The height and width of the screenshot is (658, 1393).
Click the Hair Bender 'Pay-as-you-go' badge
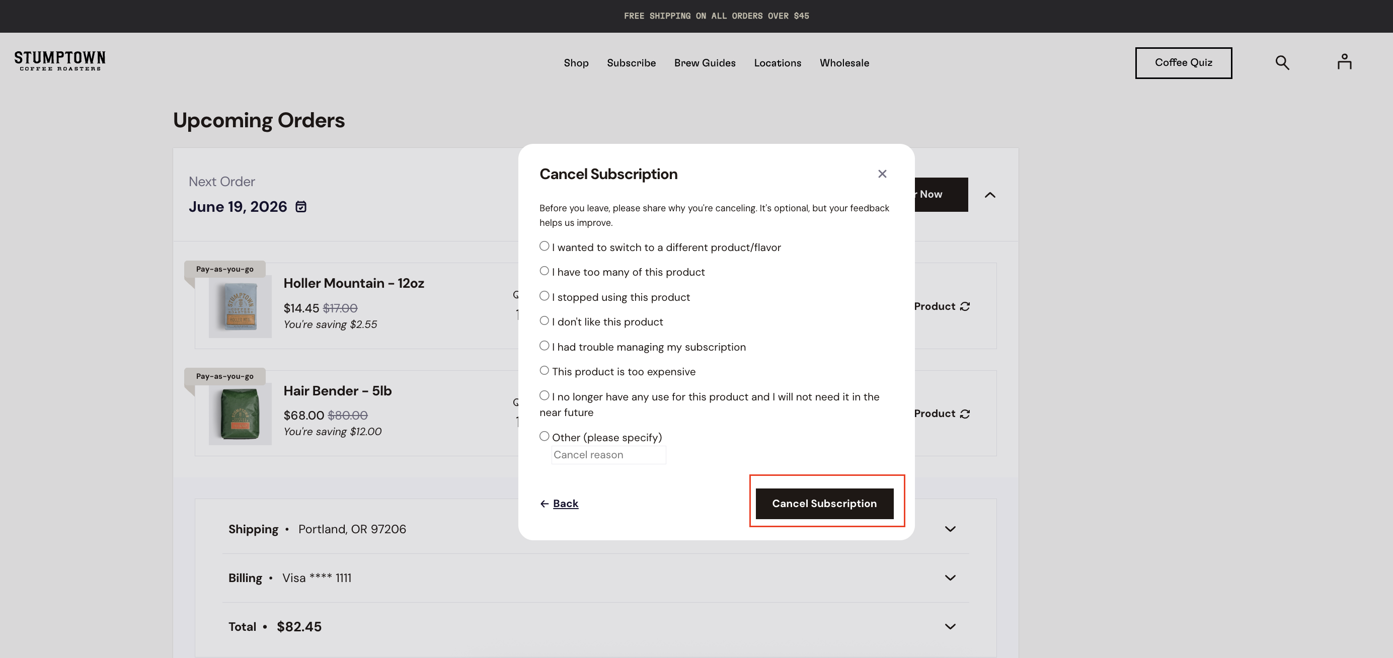224,376
